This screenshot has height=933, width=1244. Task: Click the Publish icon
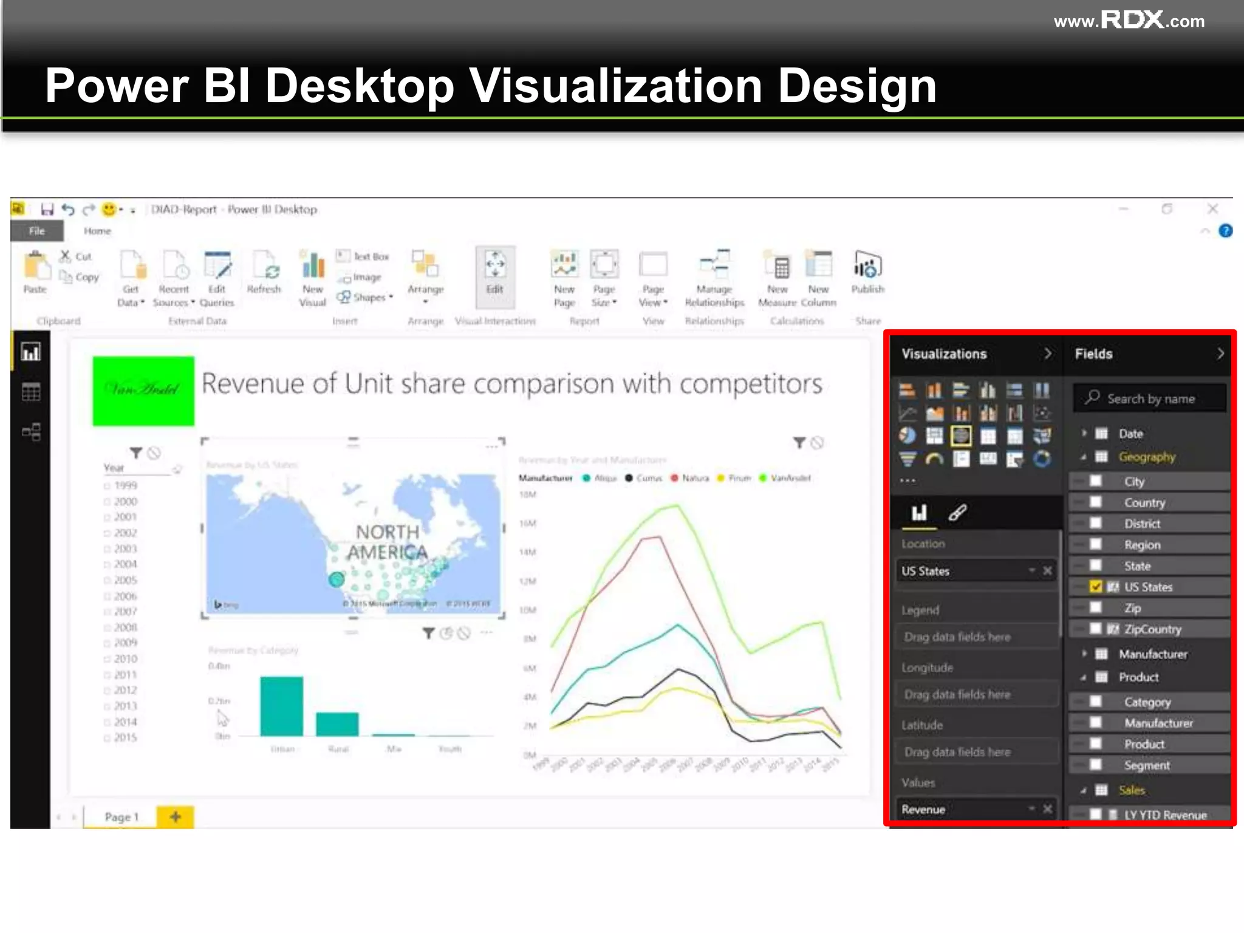(867, 265)
